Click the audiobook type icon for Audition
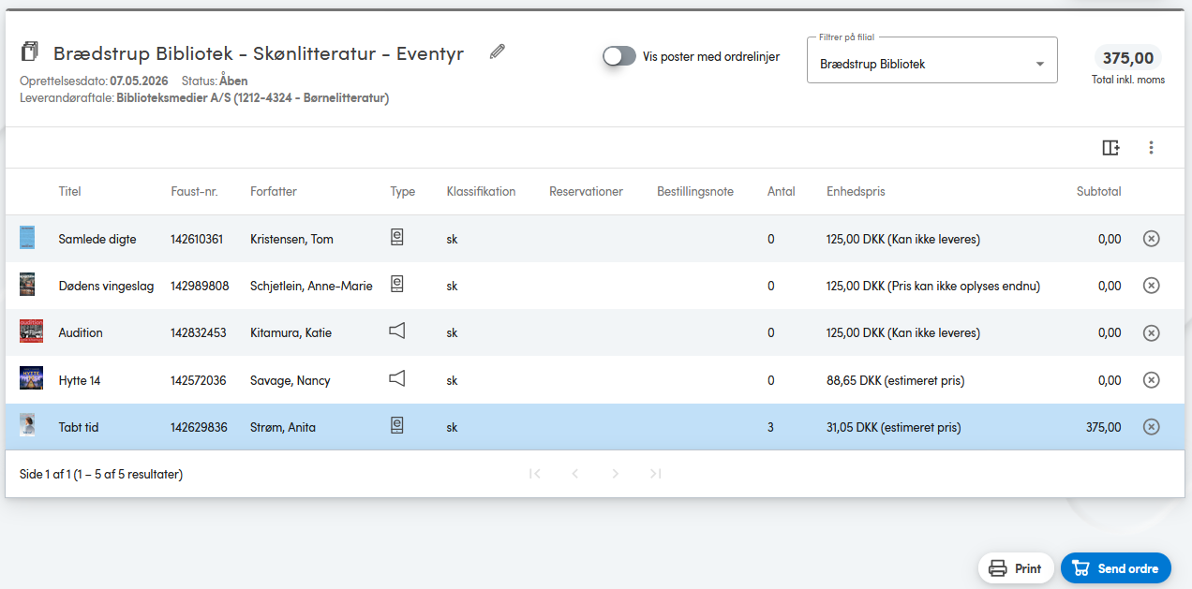Image resolution: width=1192 pixels, height=589 pixels. coord(397,331)
